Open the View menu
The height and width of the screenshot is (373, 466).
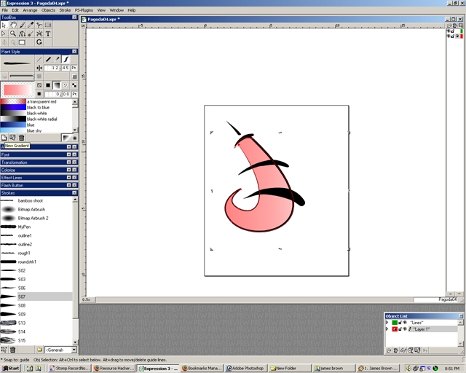(x=101, y=10)
